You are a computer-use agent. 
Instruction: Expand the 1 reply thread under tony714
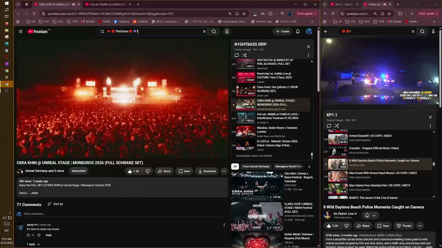[33, 244]
